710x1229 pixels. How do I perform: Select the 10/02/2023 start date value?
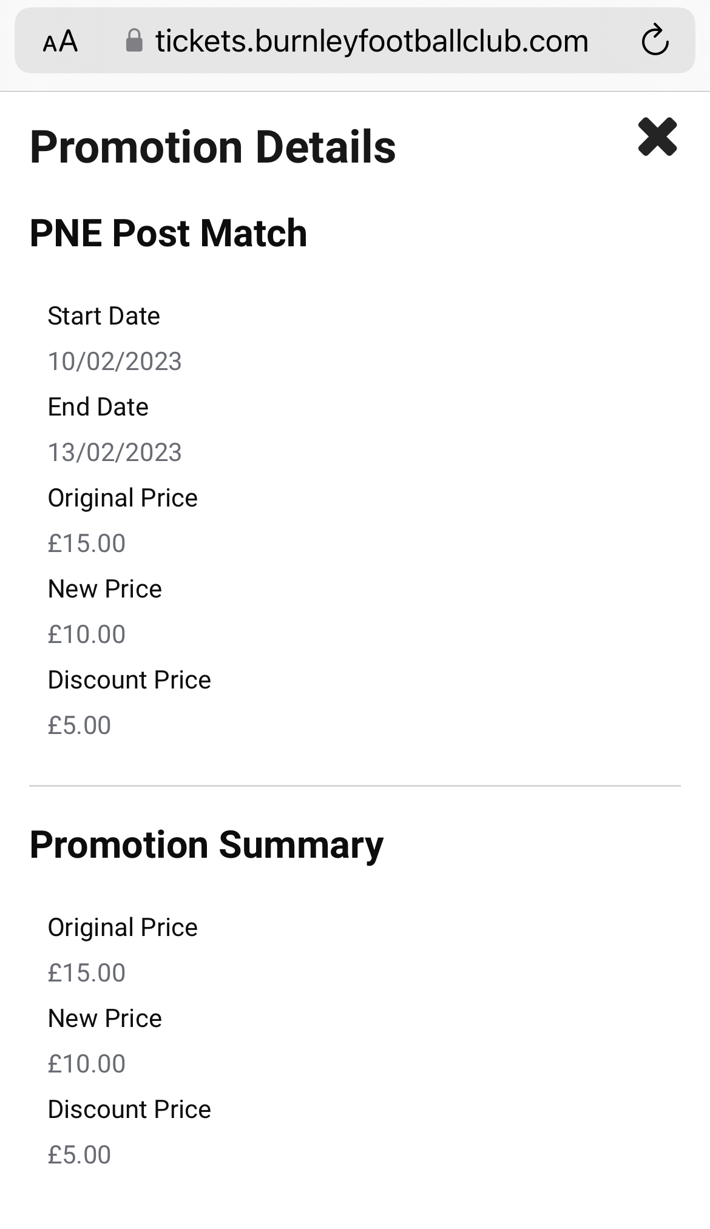(x=115, y=362)
